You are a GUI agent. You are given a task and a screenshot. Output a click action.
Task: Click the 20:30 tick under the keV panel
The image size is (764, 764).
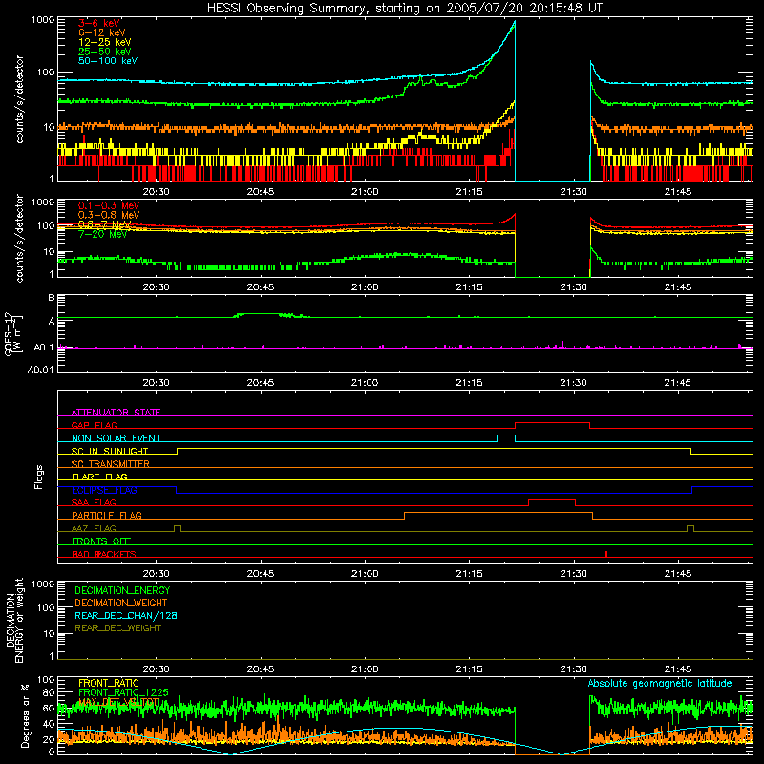point(156,192)
